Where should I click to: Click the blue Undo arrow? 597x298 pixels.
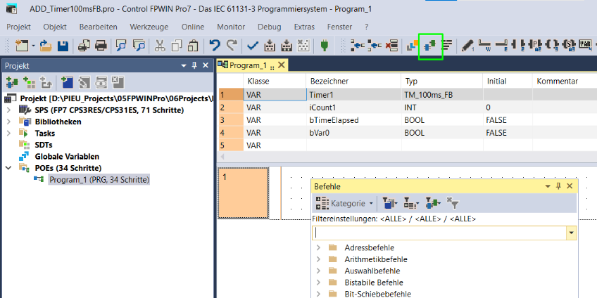point(215,46)
